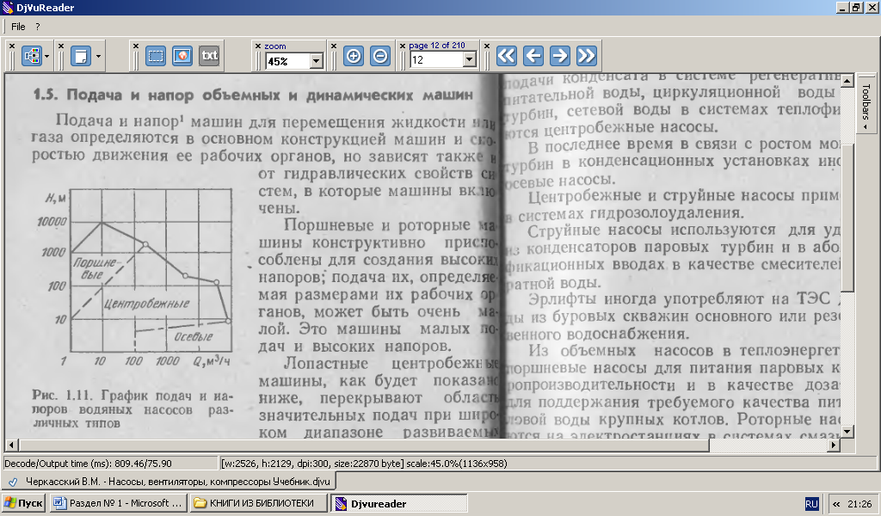The width and height of the screenshot is (881, 516).
Task: Open the File menu
Action: click(x=18, y=27)
